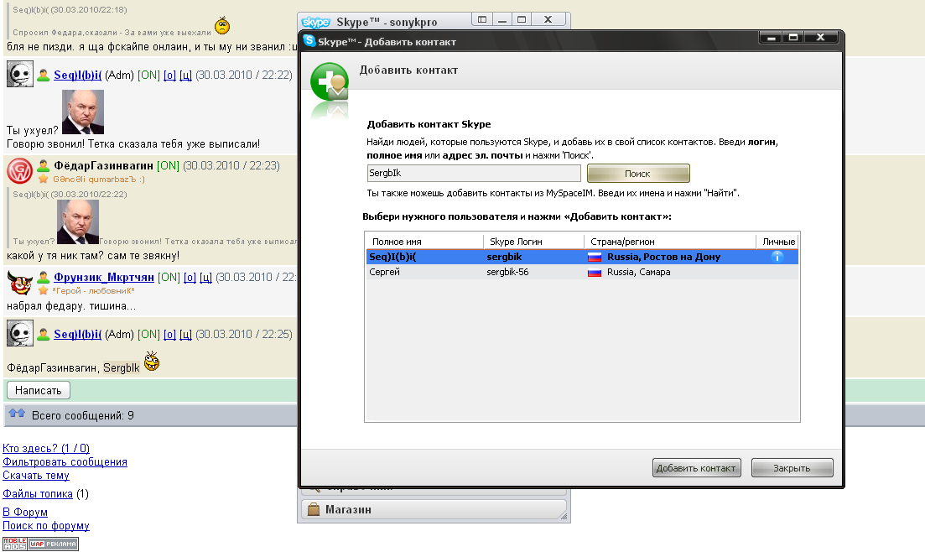Image resolution: width=925 pixels, height=552 pixels.
Task: Click the [ц] link on the 22:25 Seq)I(b)i( post
Action: [x=185, y=334]
